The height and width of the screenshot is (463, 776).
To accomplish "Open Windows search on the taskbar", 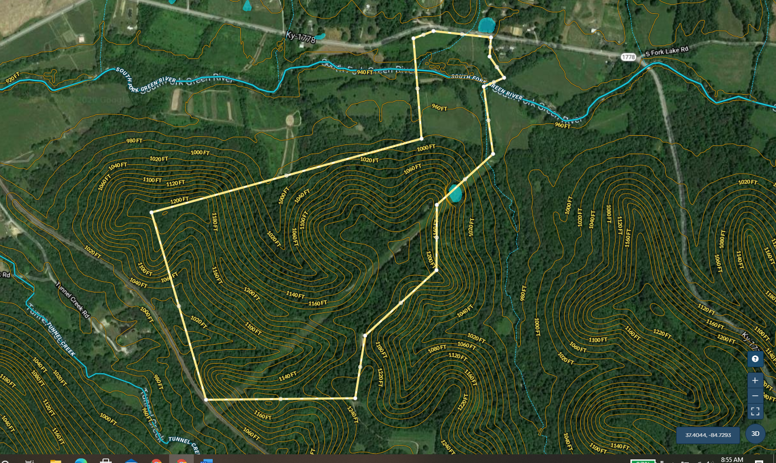I will point(5,460).
